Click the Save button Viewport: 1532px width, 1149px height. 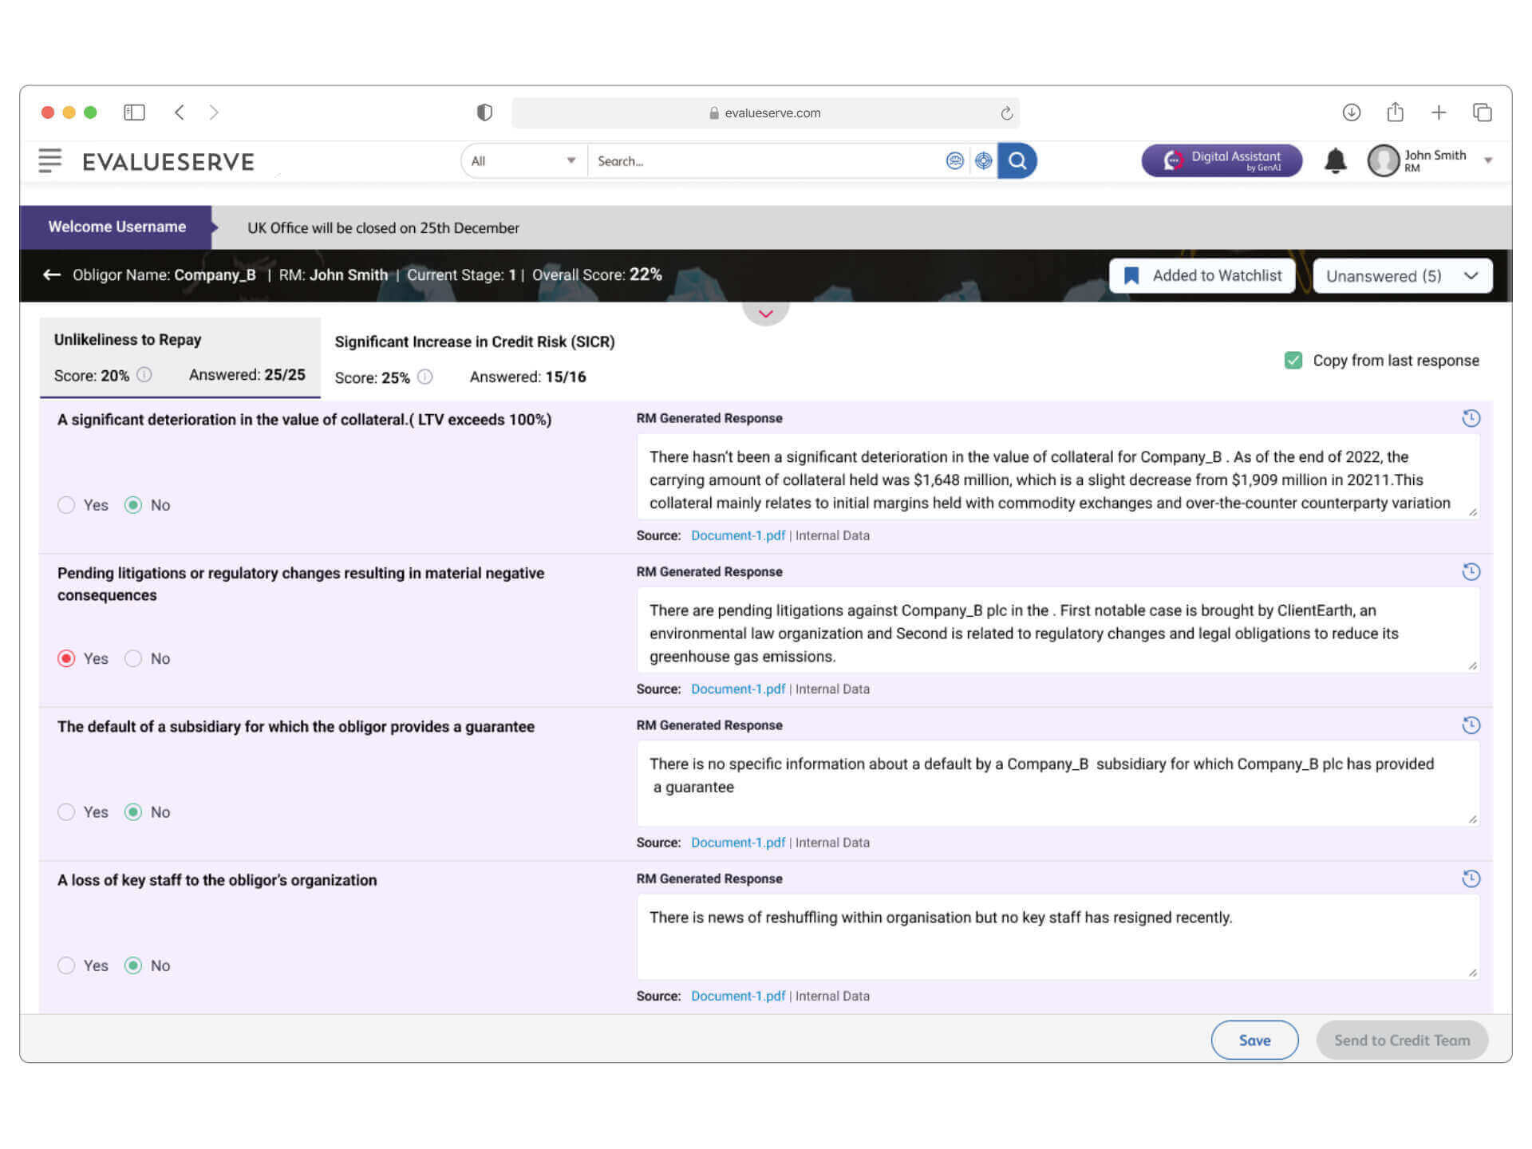click(1254, 1040)
